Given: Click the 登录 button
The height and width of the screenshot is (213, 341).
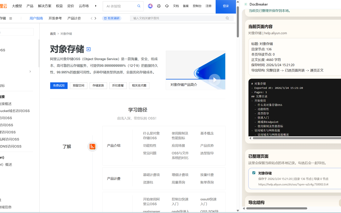Looking at the screenshot, I should (x=226, y=6).
